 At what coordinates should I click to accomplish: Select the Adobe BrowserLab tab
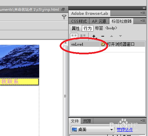point(90,14)
